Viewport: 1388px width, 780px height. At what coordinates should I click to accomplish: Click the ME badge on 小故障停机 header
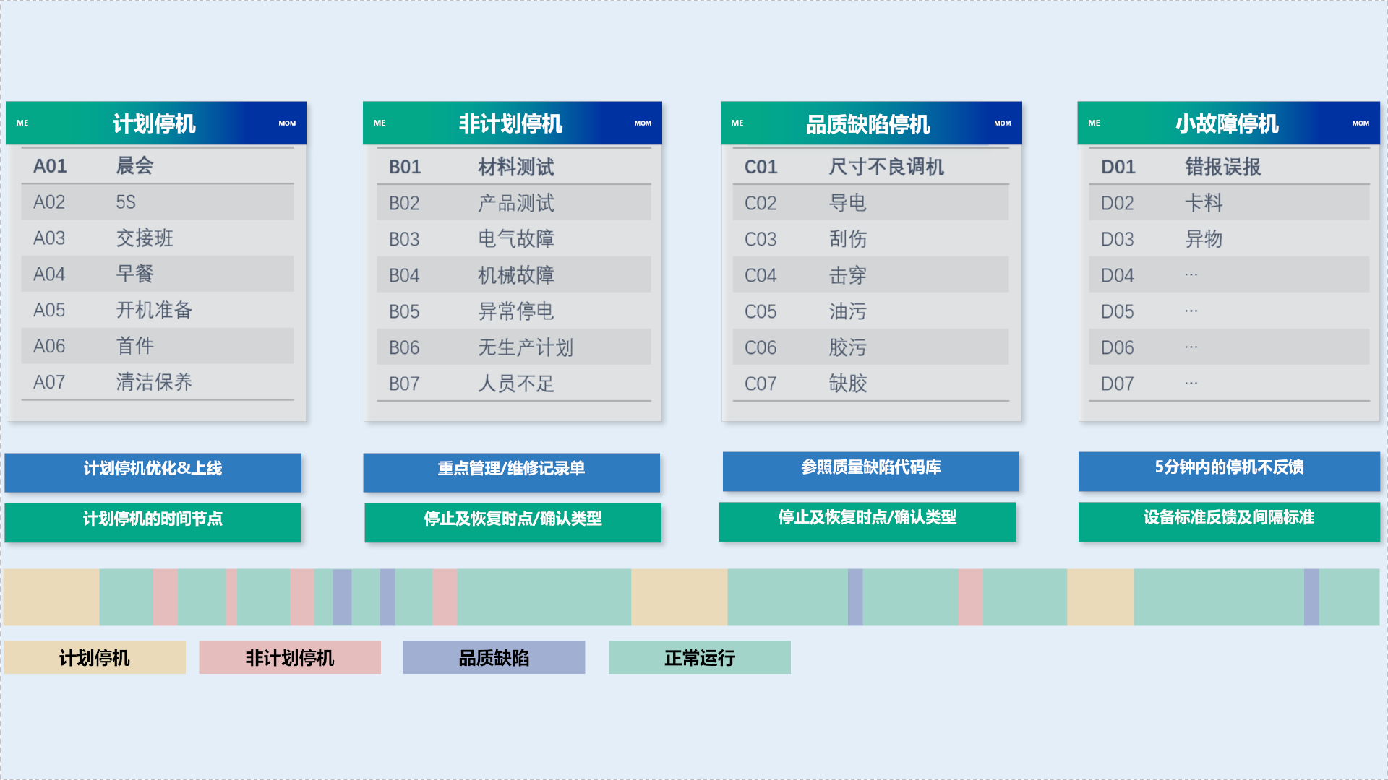pos(1094,123)
